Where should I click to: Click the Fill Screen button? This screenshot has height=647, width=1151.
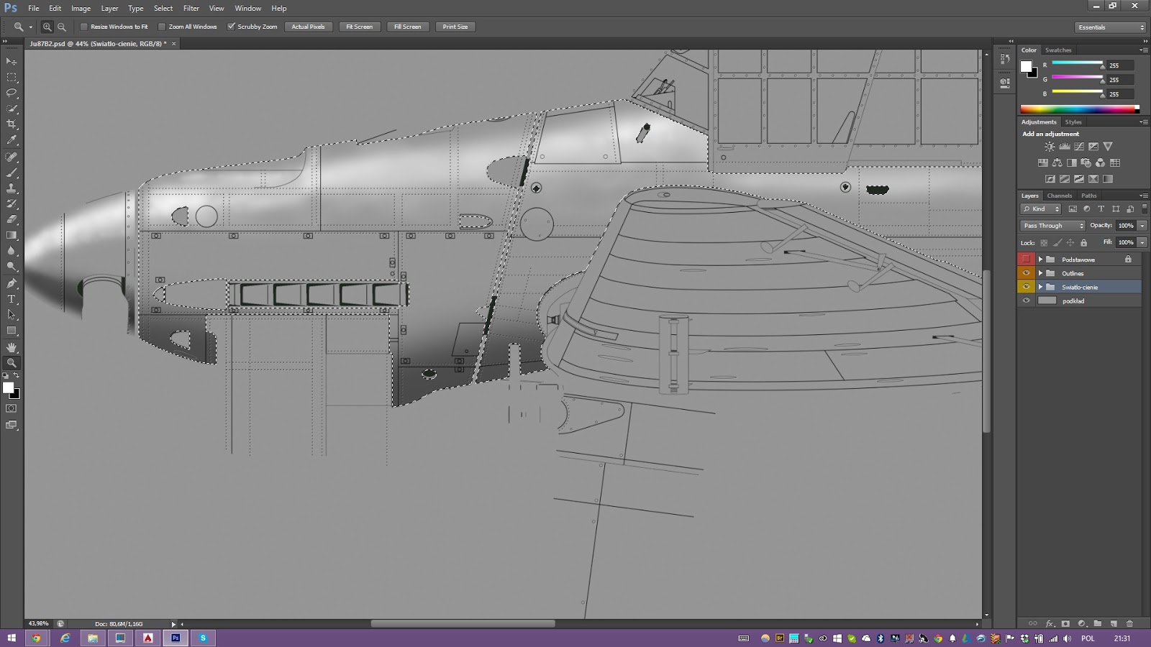click(x=407, y=27)
